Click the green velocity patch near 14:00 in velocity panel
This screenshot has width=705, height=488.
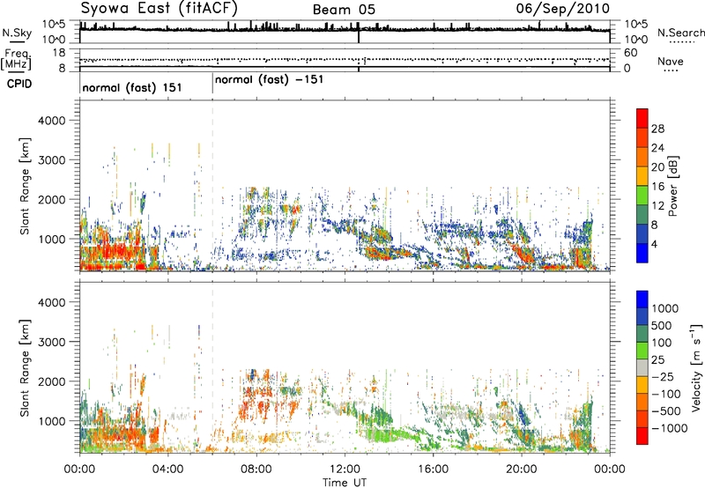click(389, 435)
